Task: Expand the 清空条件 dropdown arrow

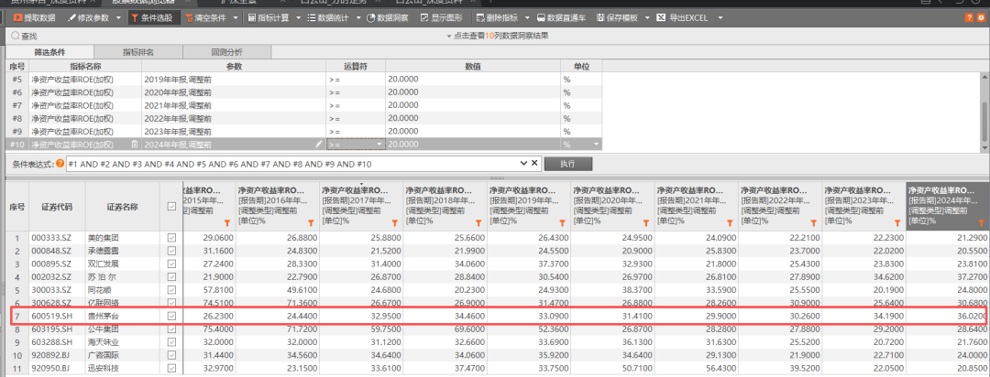Action: coord(236,17)
